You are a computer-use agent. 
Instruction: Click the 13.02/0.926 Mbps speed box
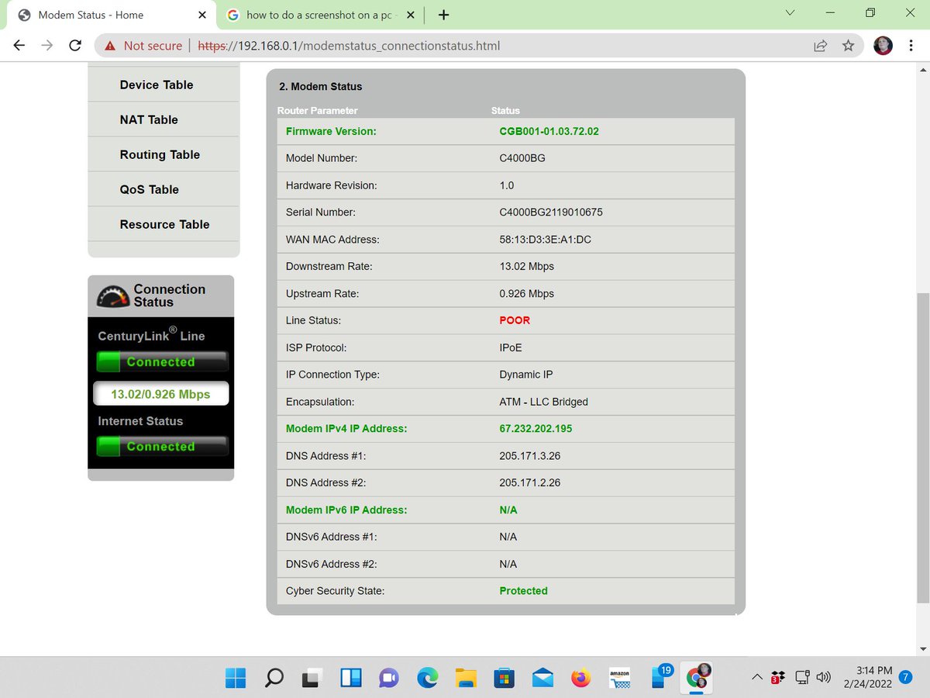161,394
